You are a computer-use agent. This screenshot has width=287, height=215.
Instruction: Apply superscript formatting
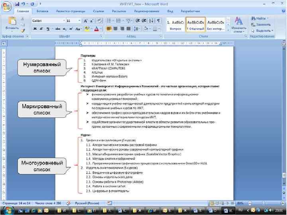(71, 29)
